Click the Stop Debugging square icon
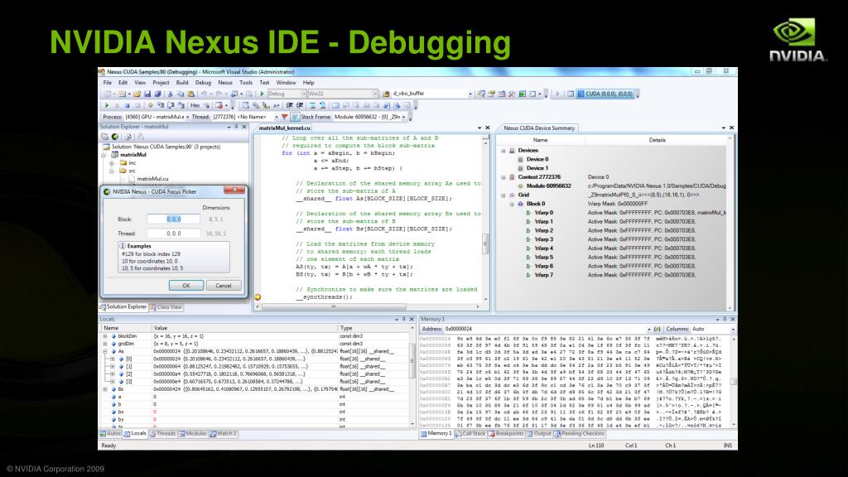The image size is (848, 477). [x=127, y=105]
